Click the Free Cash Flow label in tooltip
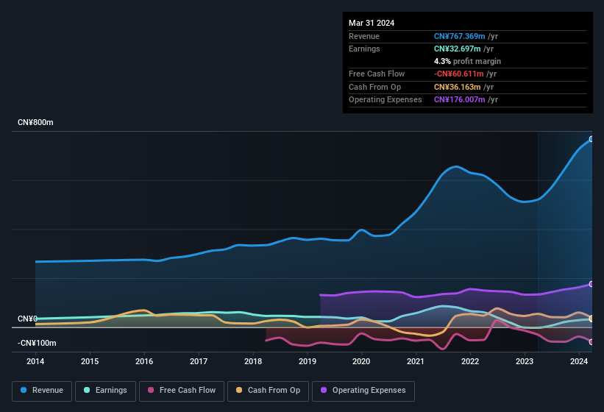Viewport: 604px width, 412px height. click(x=377, y=74)
